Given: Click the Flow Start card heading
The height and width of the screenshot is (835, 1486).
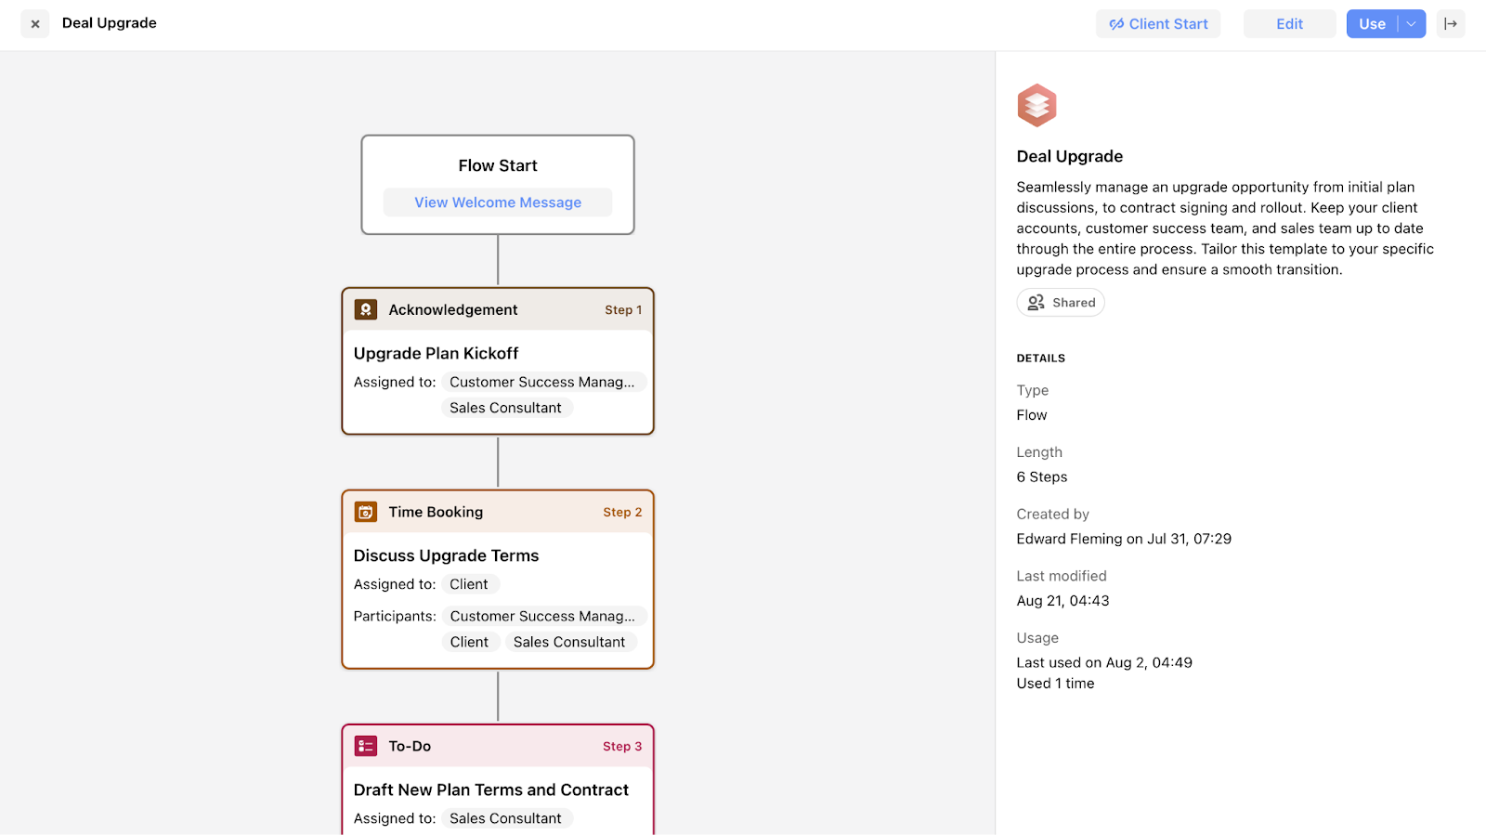Looking at the screenshot, I should click(x=498, y=165).
